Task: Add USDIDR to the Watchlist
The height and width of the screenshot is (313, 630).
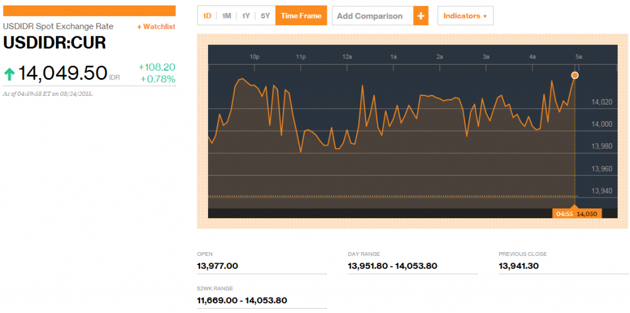Action: coord(156,26)
